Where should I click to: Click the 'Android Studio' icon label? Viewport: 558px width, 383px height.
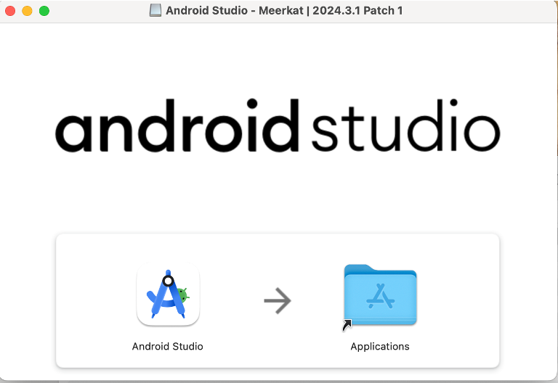click(168, 347)
